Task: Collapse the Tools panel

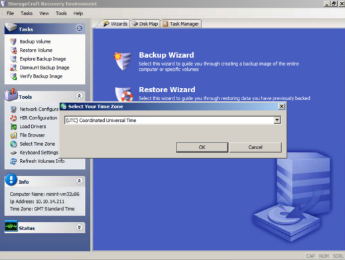Action: click(79, 96)
